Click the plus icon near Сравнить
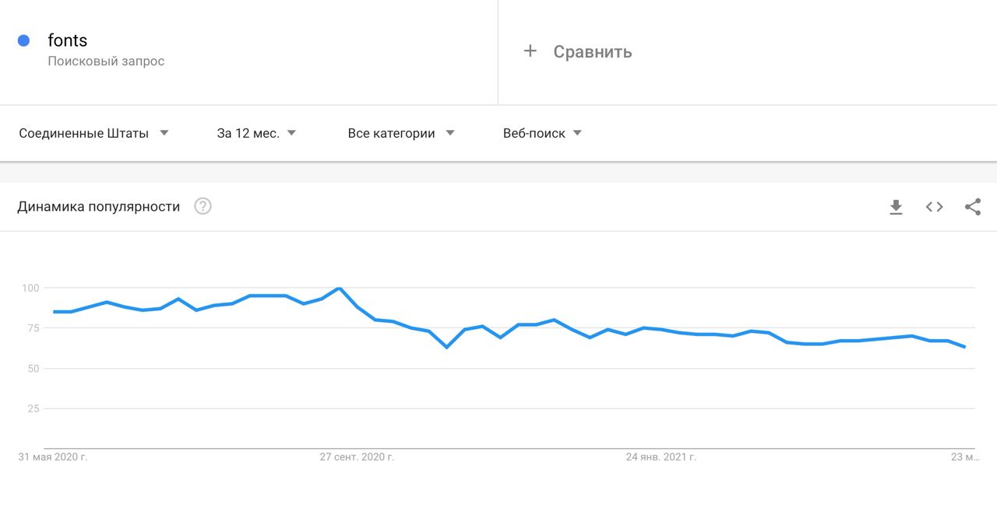Screen dimensions: 997x518 [530, 51]
